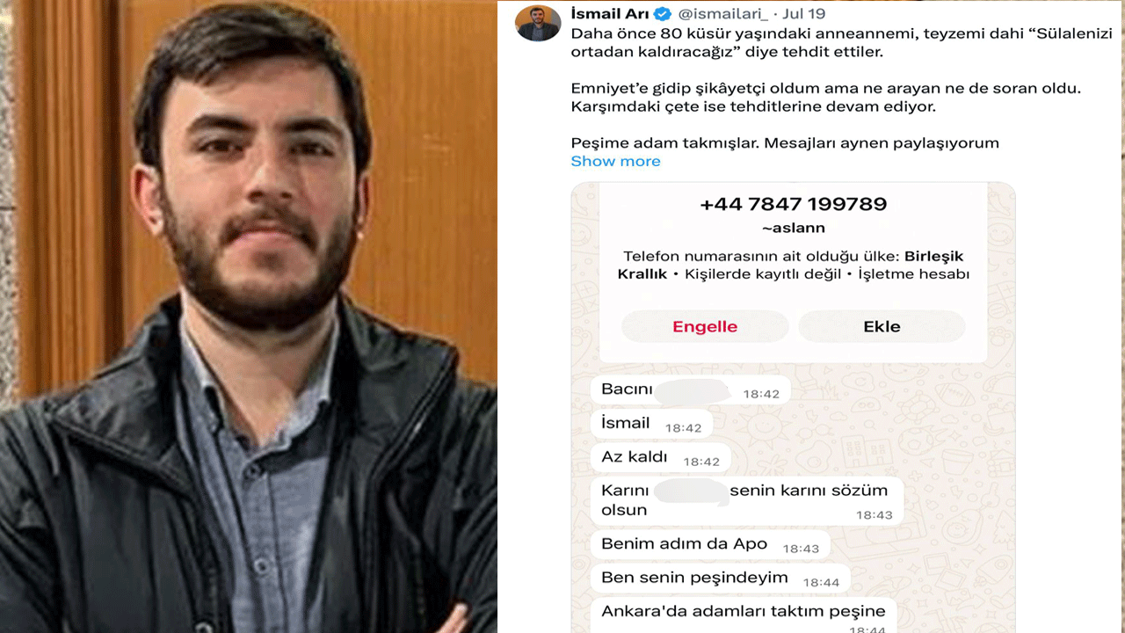Click the Ekle button
This screenshot has height=633, width=1125.
tap(882, 326)
